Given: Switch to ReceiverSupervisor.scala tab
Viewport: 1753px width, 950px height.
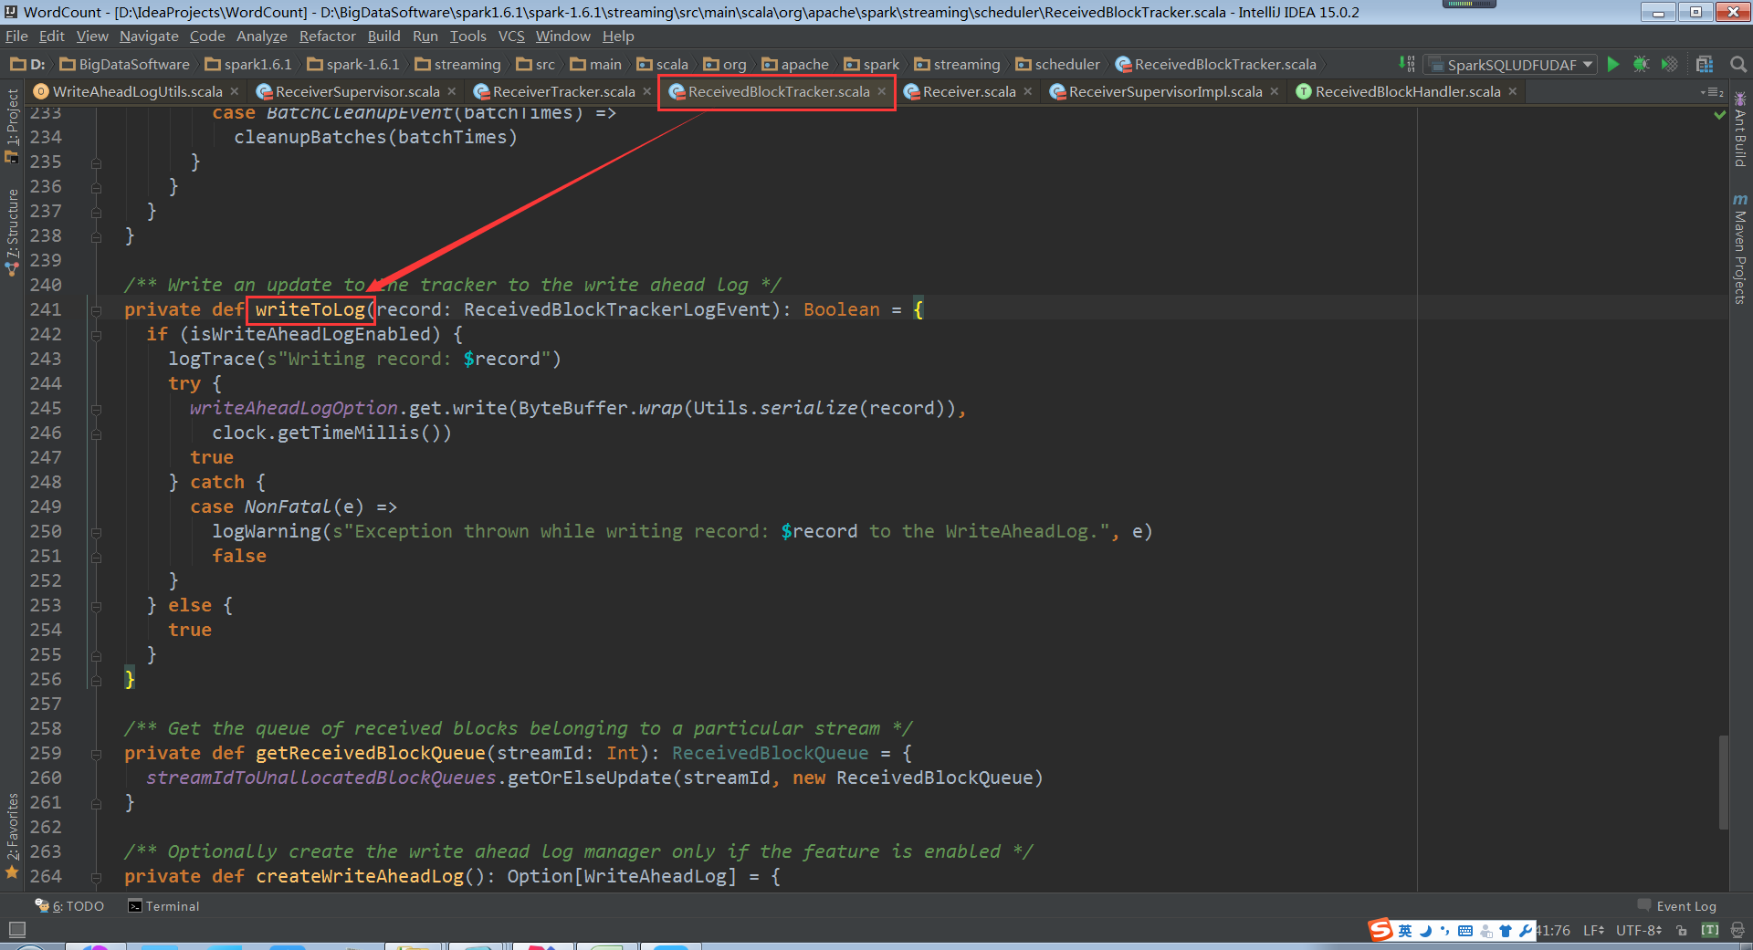Looking at the screenshot, I should (x=357, y=92).
